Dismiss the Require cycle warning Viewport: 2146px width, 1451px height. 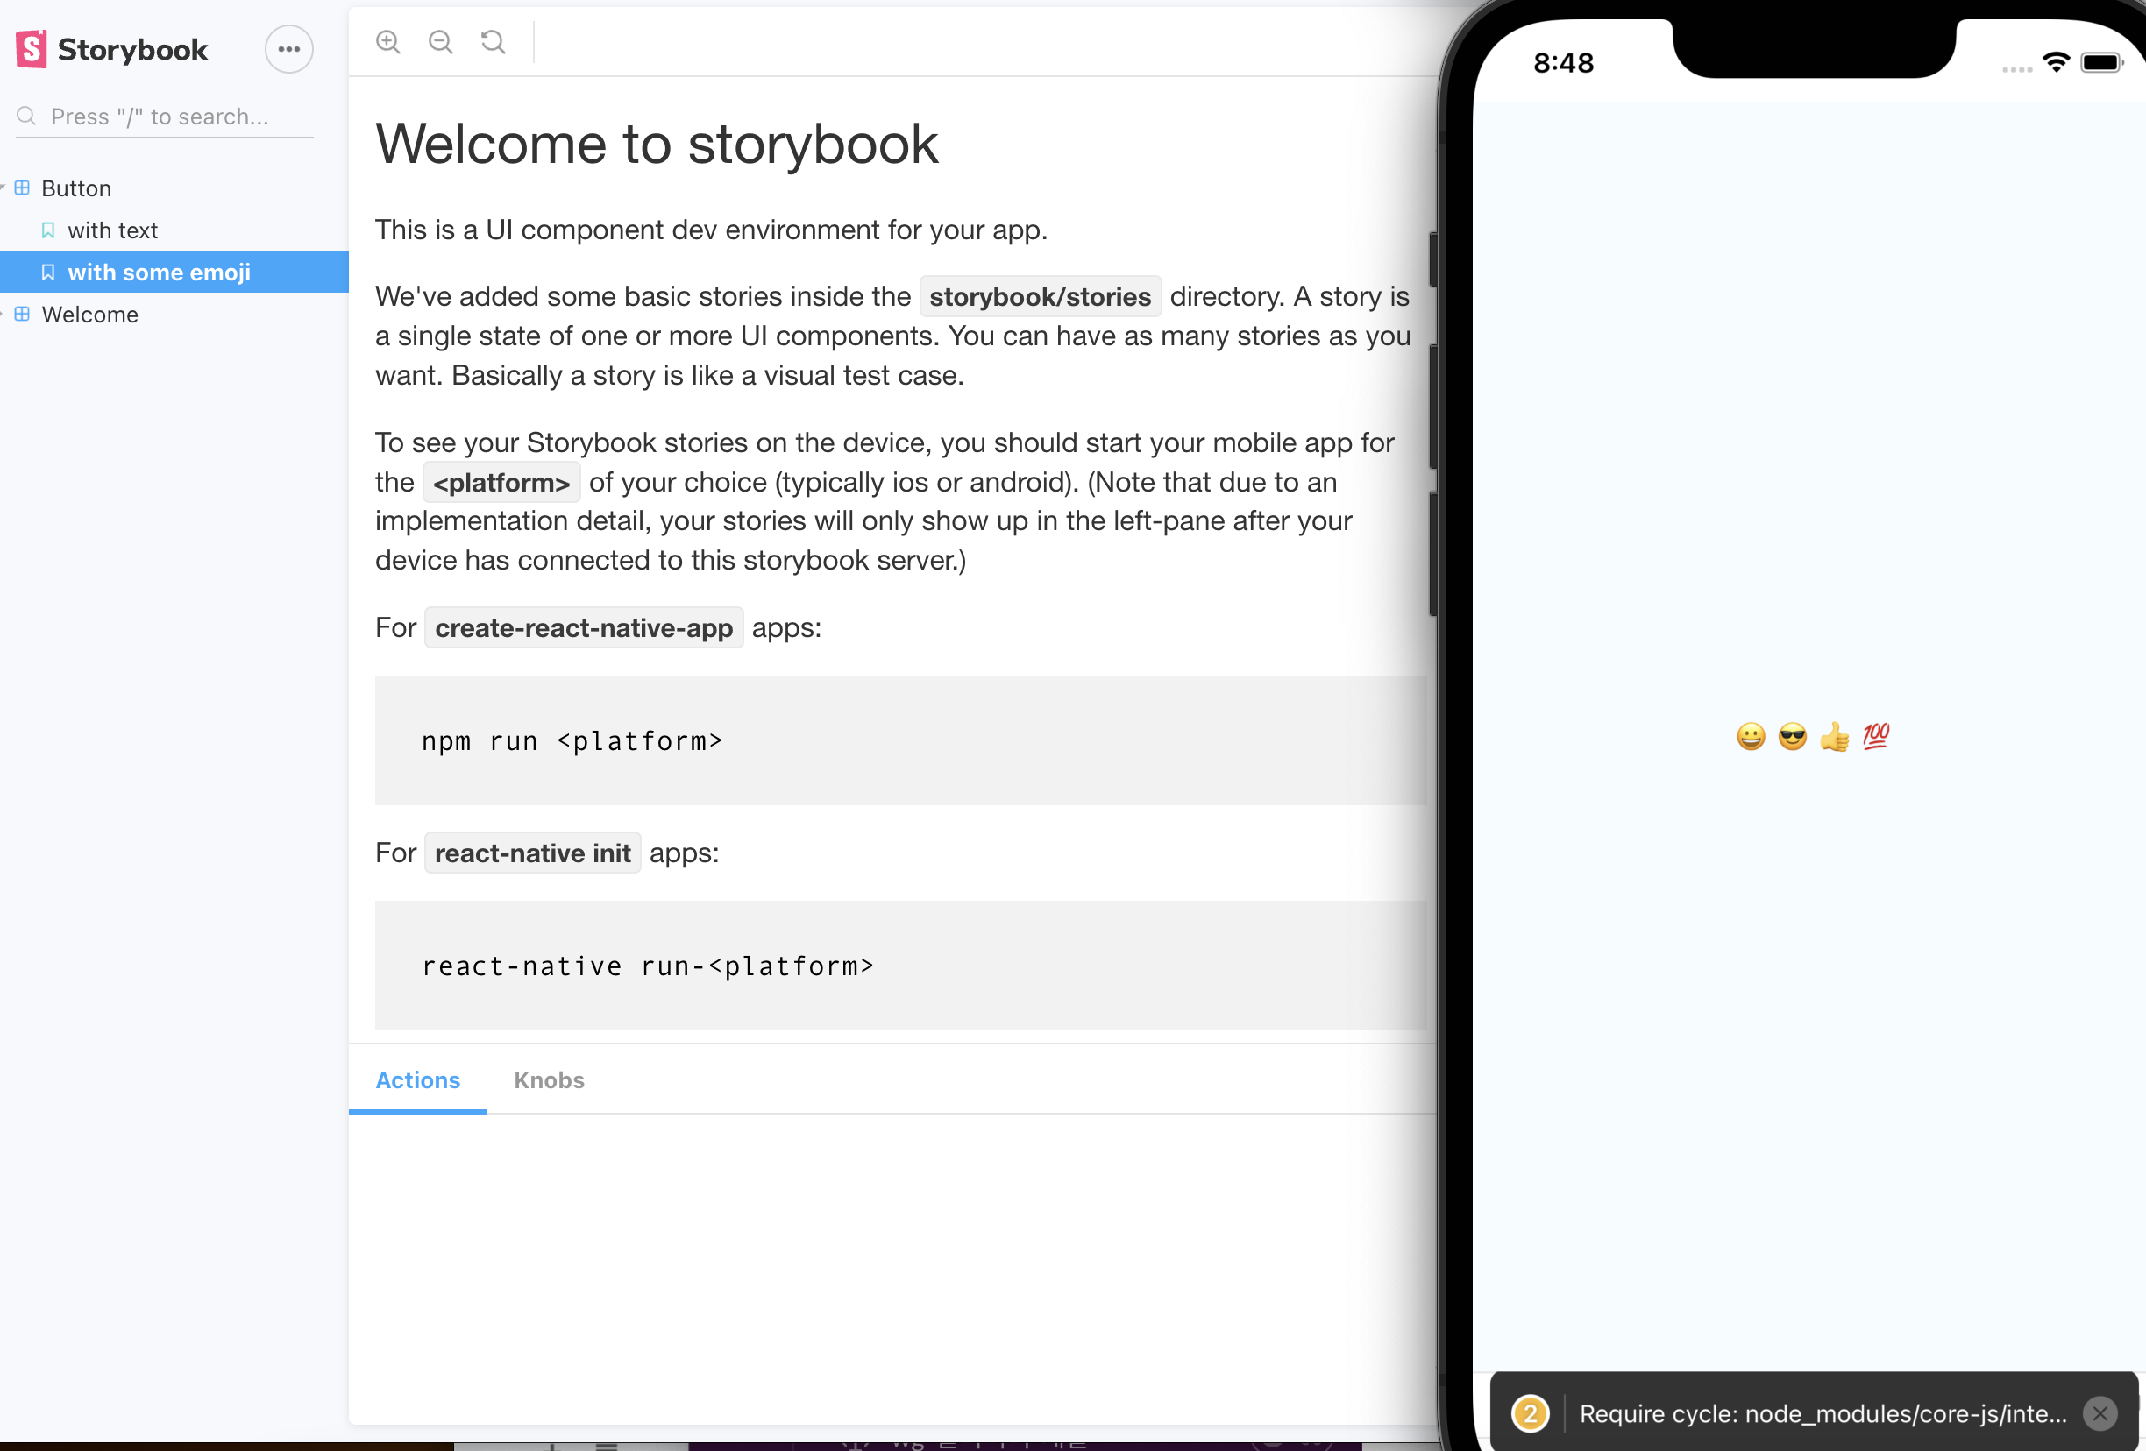point(2100,1412)
